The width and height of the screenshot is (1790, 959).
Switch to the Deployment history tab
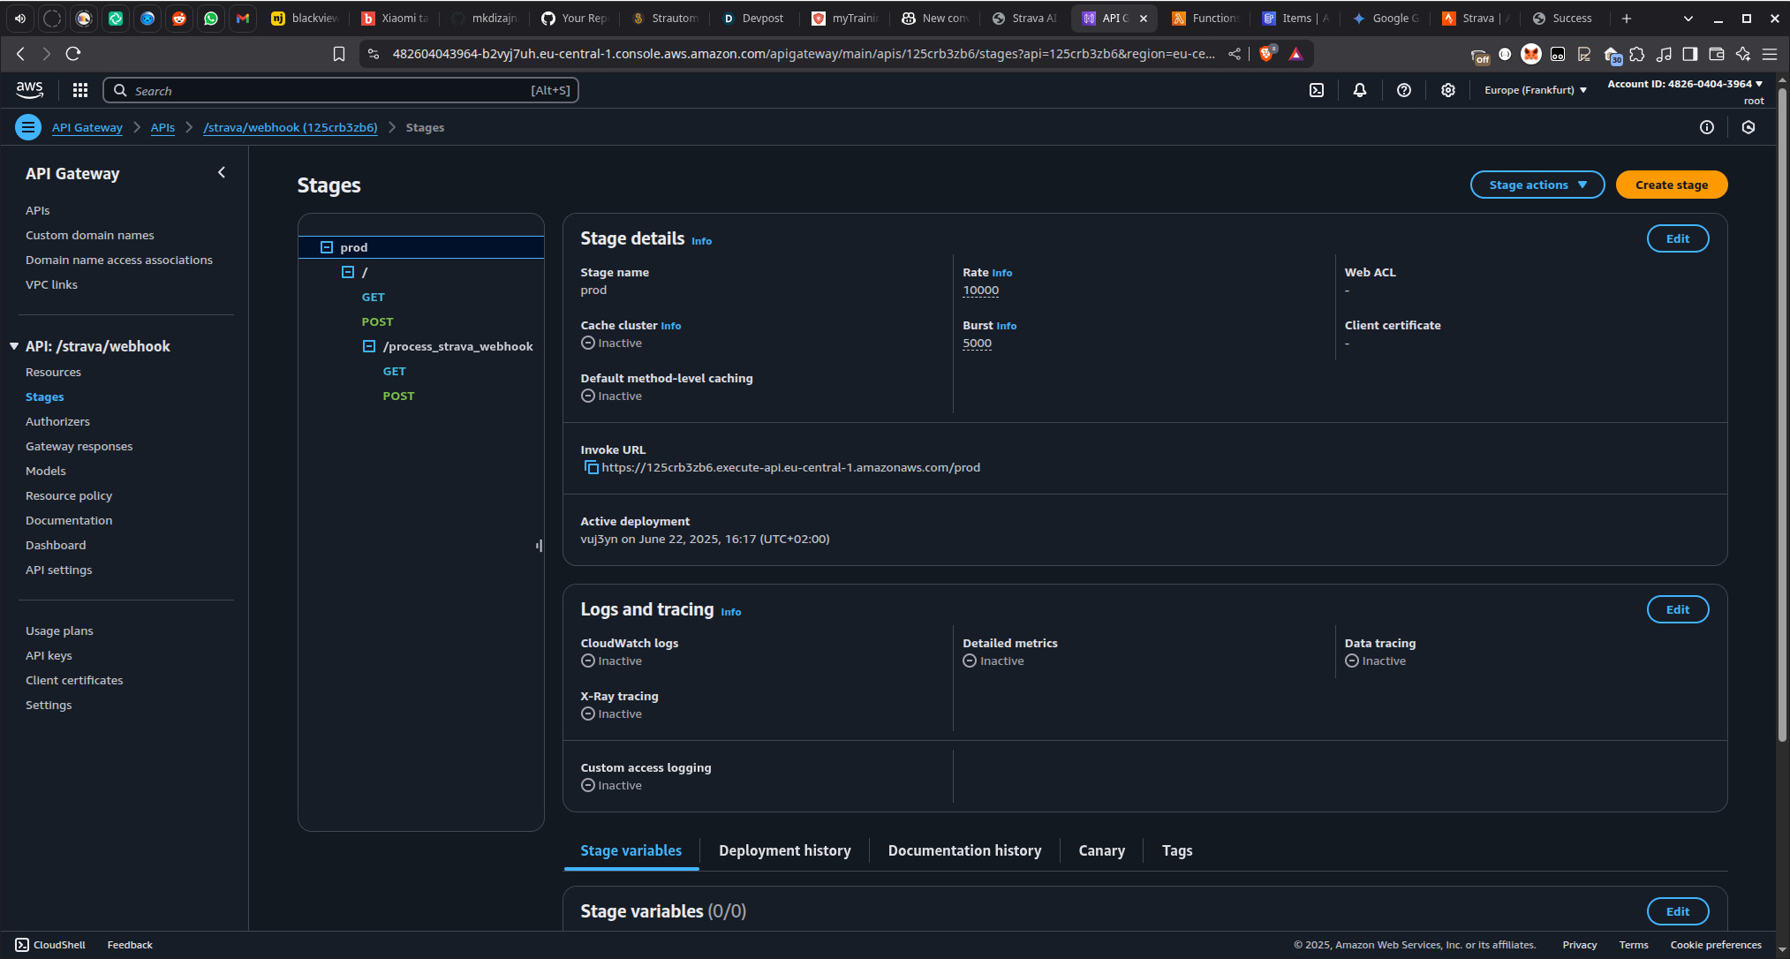pyautogui.click(x=784, y=850)
